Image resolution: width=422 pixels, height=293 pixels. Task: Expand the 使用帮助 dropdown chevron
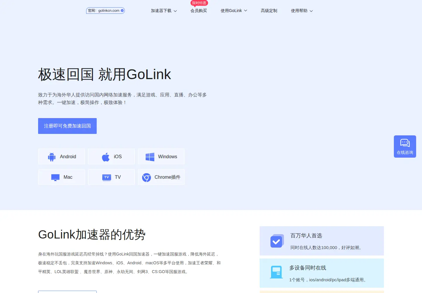(x=311, y=11)
